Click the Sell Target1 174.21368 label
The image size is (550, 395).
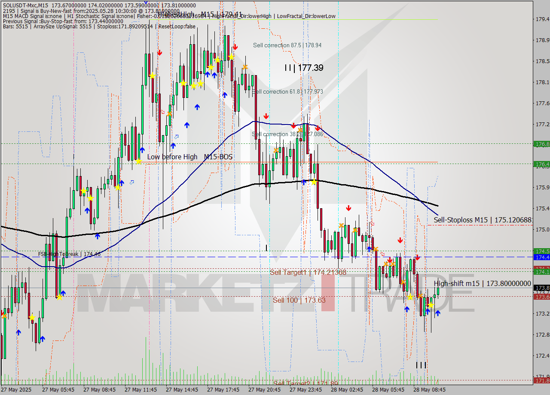[x=308, y=272]
